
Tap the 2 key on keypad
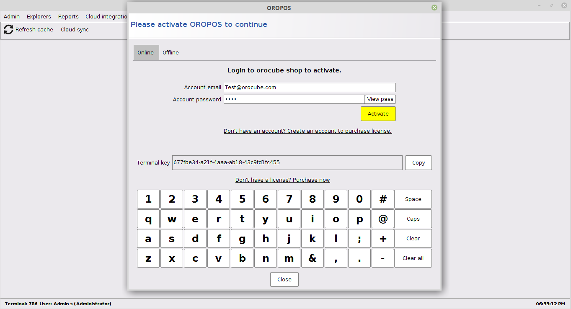(172, 199)
